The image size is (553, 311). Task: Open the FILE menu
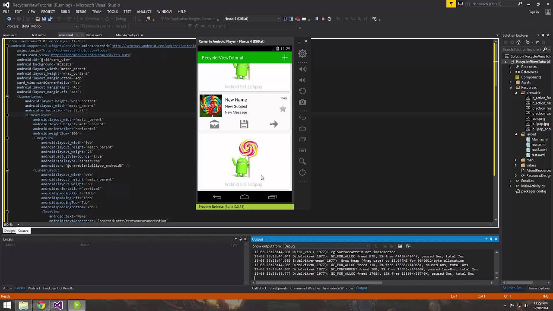(x=6, y=12)
